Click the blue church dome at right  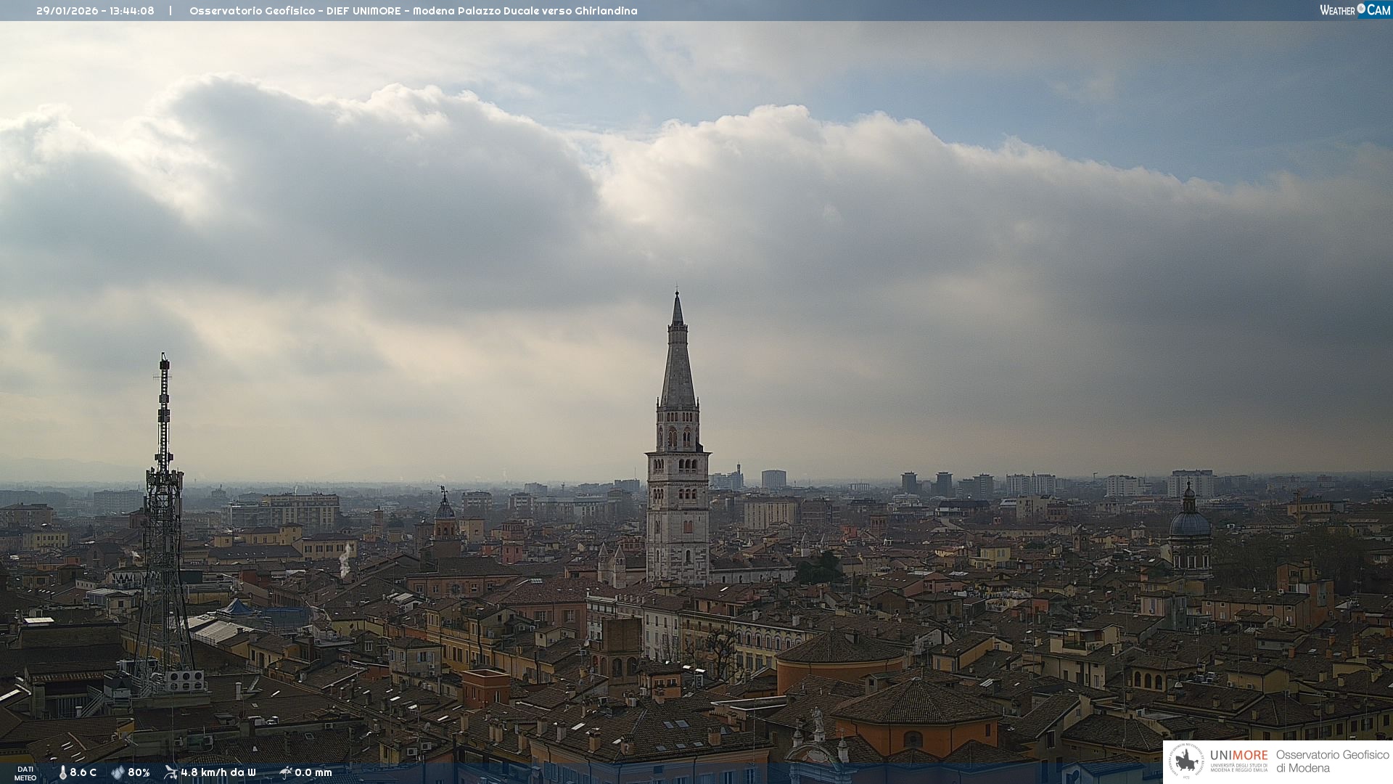point(1190,523)
